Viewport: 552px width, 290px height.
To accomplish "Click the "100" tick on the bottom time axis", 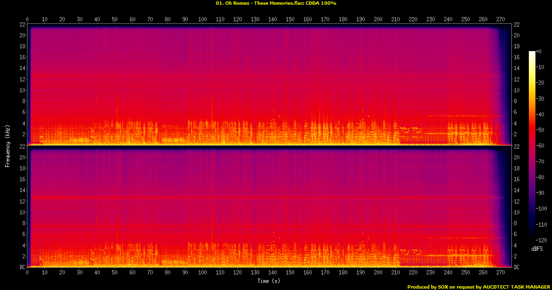I will [202, 272].
